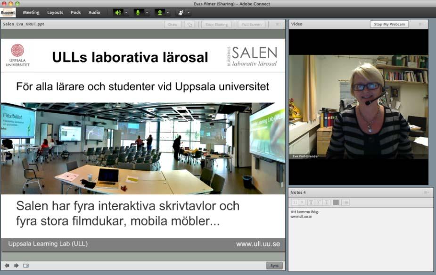This screenshot has height=275, width=436.
Task: Click the font size 11 field in Notes
Action: pos(295,202)
